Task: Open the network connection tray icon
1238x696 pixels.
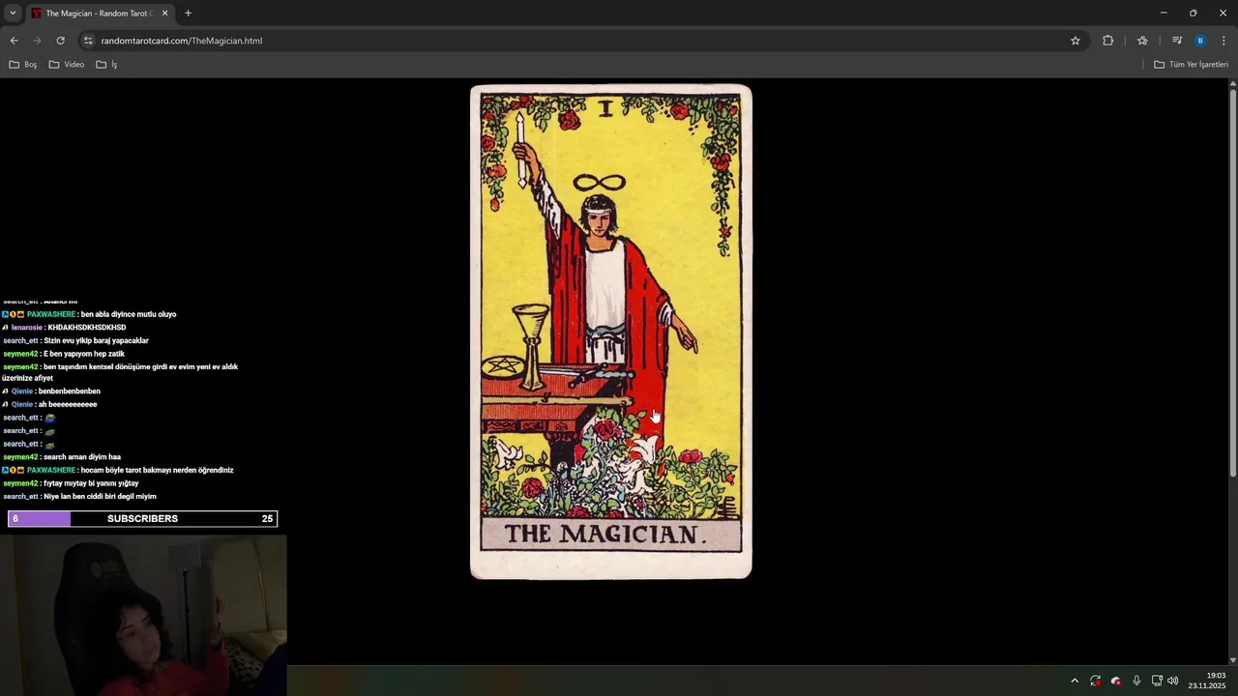Action: [x=1157, y=681]
